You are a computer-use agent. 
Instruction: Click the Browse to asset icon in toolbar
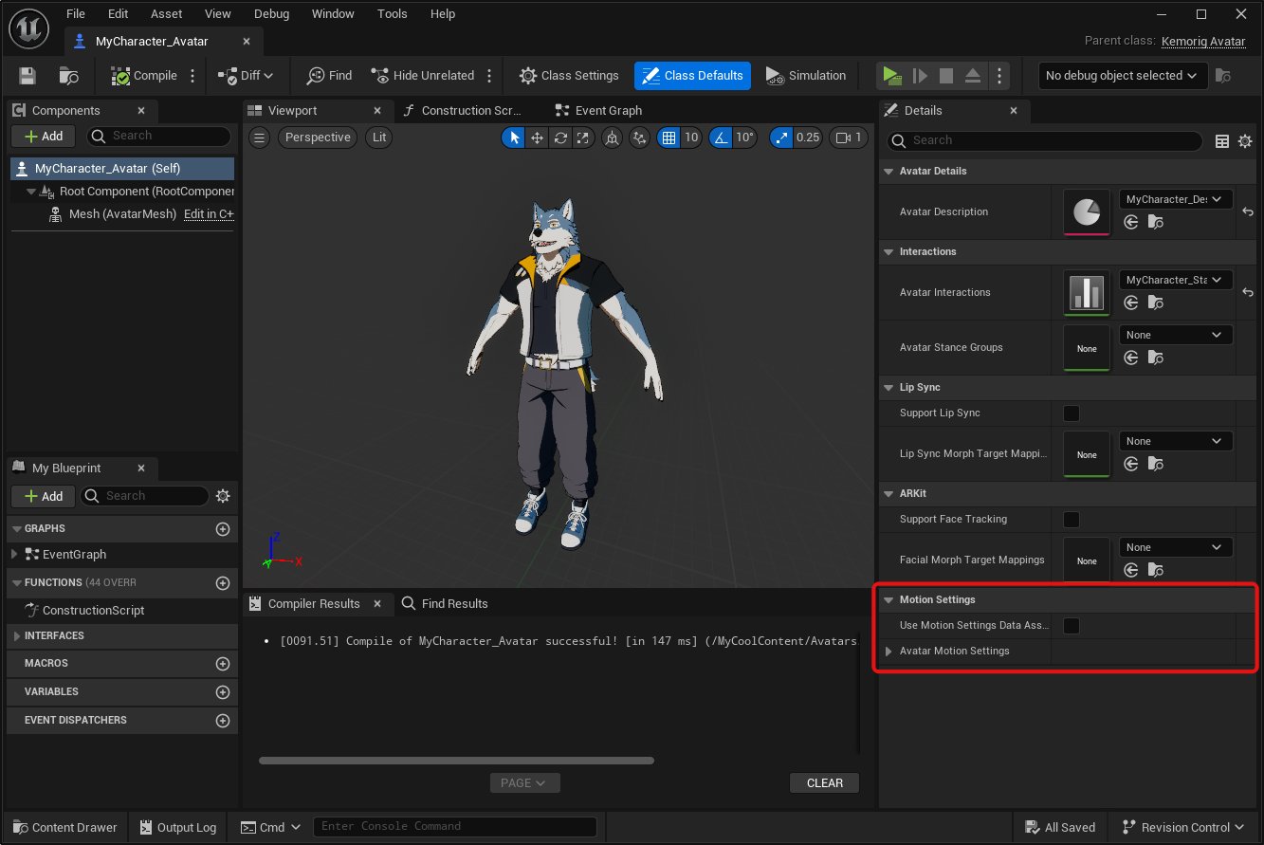(x=68, y=76)
